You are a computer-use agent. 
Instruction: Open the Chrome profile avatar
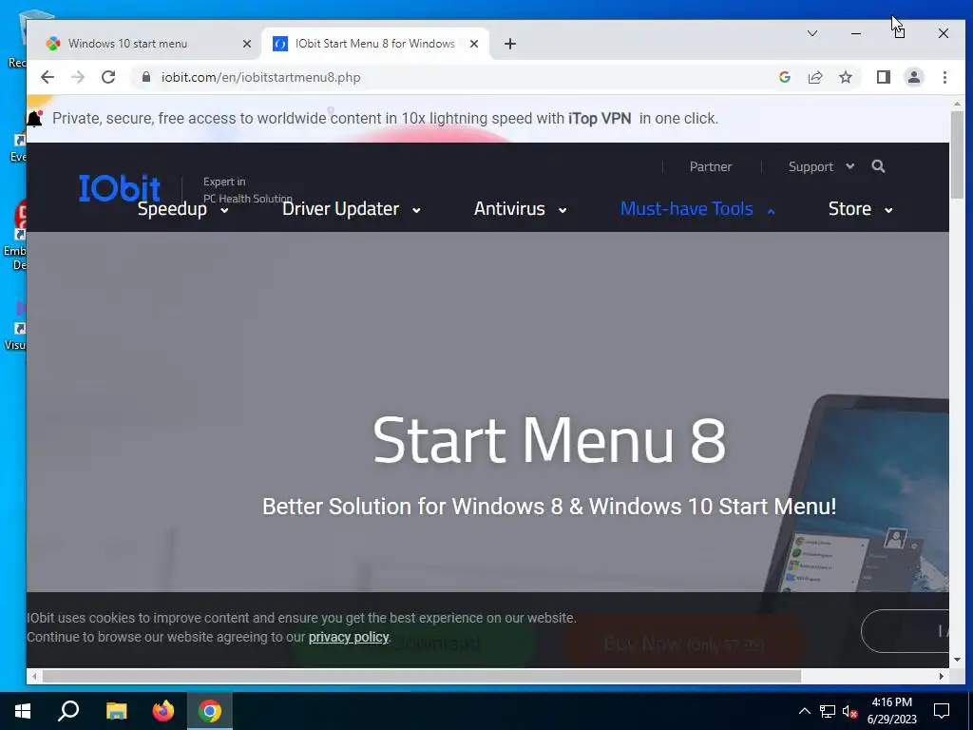click(x=914, y=77)
